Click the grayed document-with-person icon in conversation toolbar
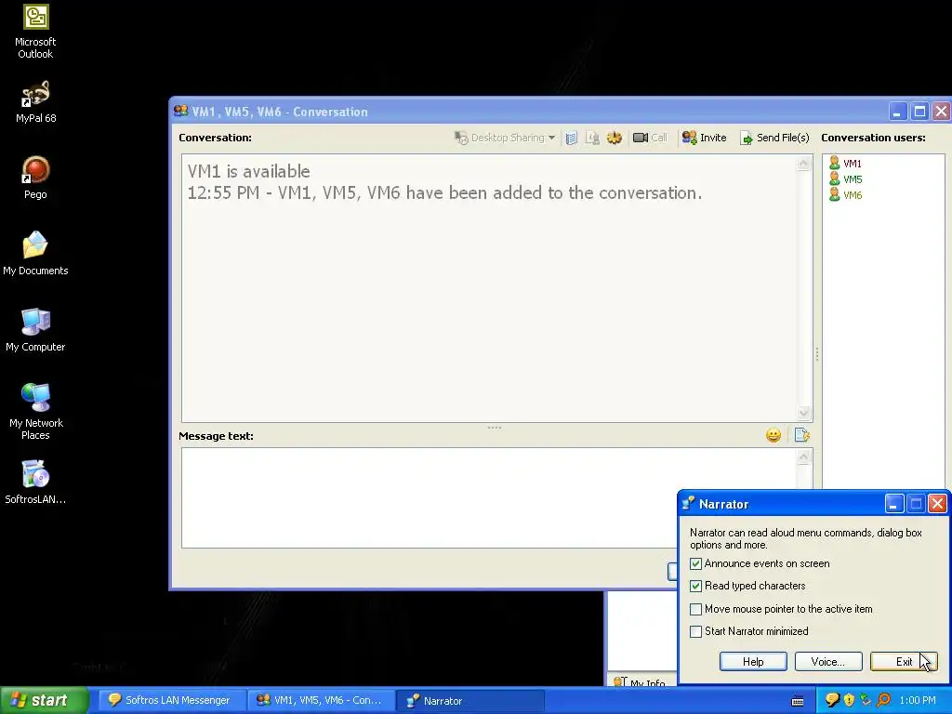This screenshot has height=714, width=952. tap(592, 138)
